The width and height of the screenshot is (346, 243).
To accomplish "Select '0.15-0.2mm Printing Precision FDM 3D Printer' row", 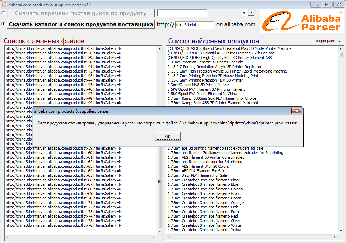I will pos(205,80).
